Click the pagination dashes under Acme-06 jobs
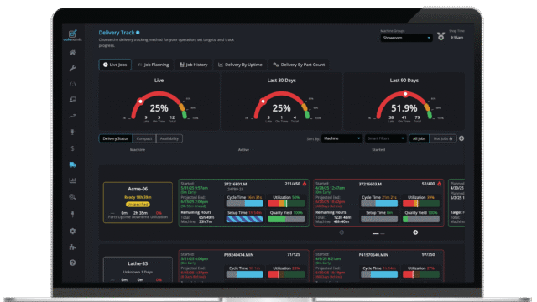The height and width of the screenshot is (302, 537). click(378, 233)
